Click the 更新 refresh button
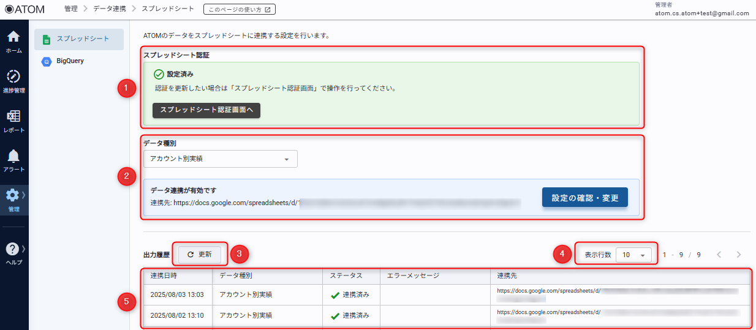756x330 pixels. coord(199,254)
